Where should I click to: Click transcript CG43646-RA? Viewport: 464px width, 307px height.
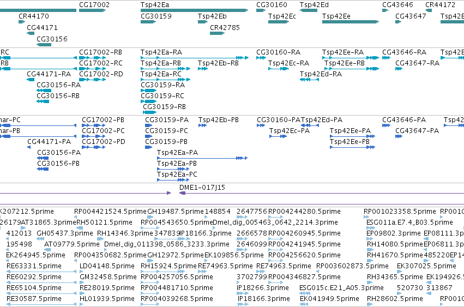tap(404, 52)
